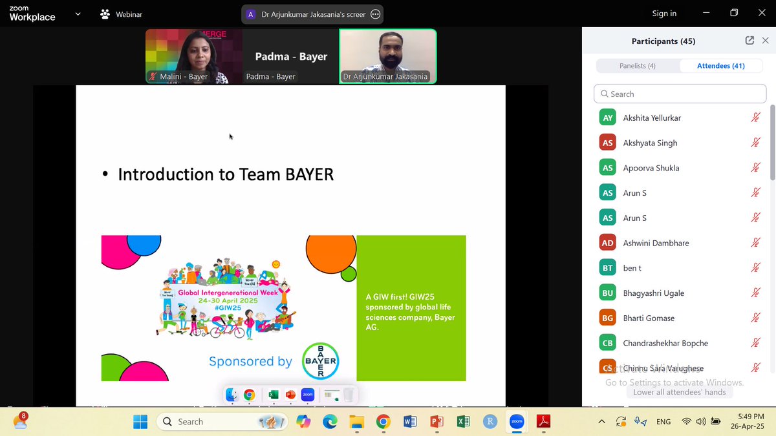Click Trash icon in shared screen dock
This screenshot has height=436, width=776.
point(349,395)
